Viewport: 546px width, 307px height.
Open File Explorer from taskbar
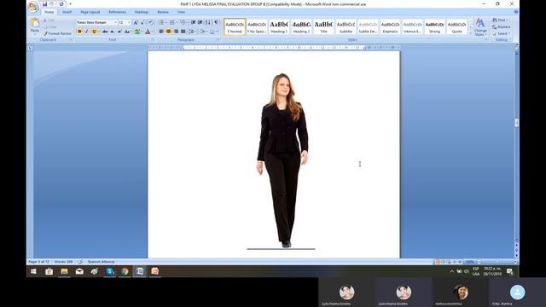65,271
